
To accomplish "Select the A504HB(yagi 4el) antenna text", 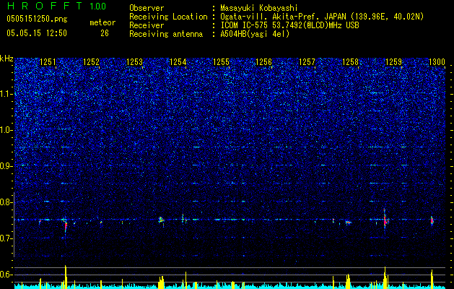I will click(255, 34).
